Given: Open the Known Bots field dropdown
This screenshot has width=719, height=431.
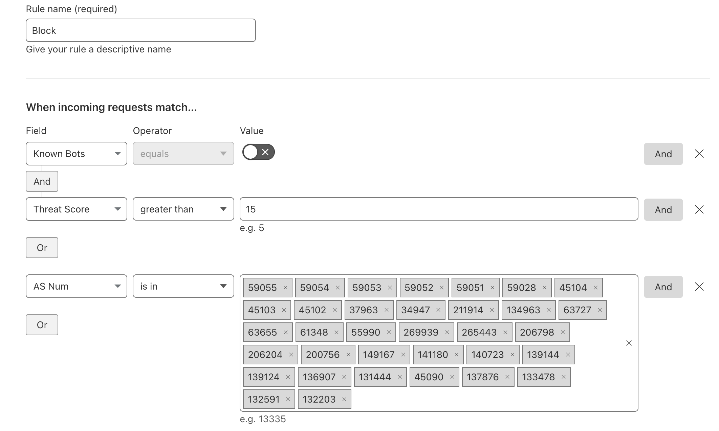Looking at the screenshot, I should pos(77,154).
